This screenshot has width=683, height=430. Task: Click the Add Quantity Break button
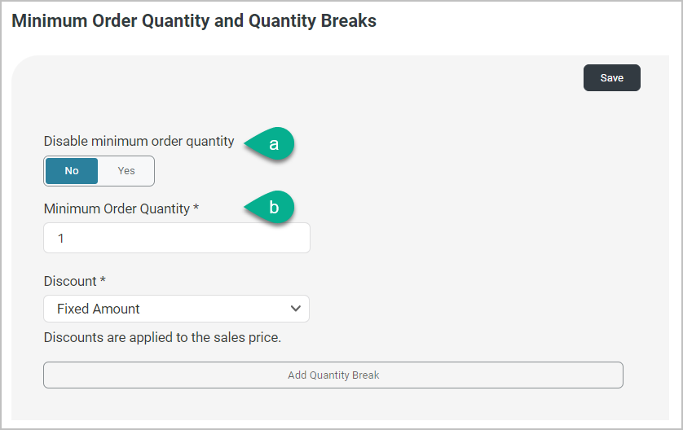click(333, 375)
